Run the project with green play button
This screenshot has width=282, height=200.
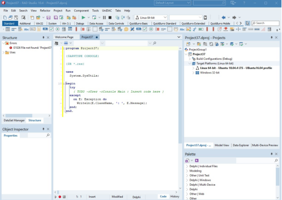pos(83,18)
